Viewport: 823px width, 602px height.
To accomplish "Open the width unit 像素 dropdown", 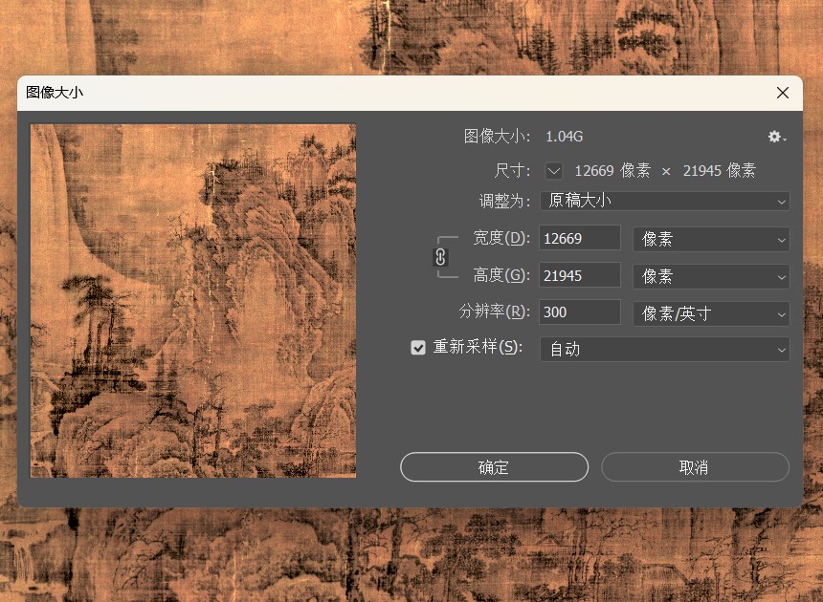I will point(711,240).
